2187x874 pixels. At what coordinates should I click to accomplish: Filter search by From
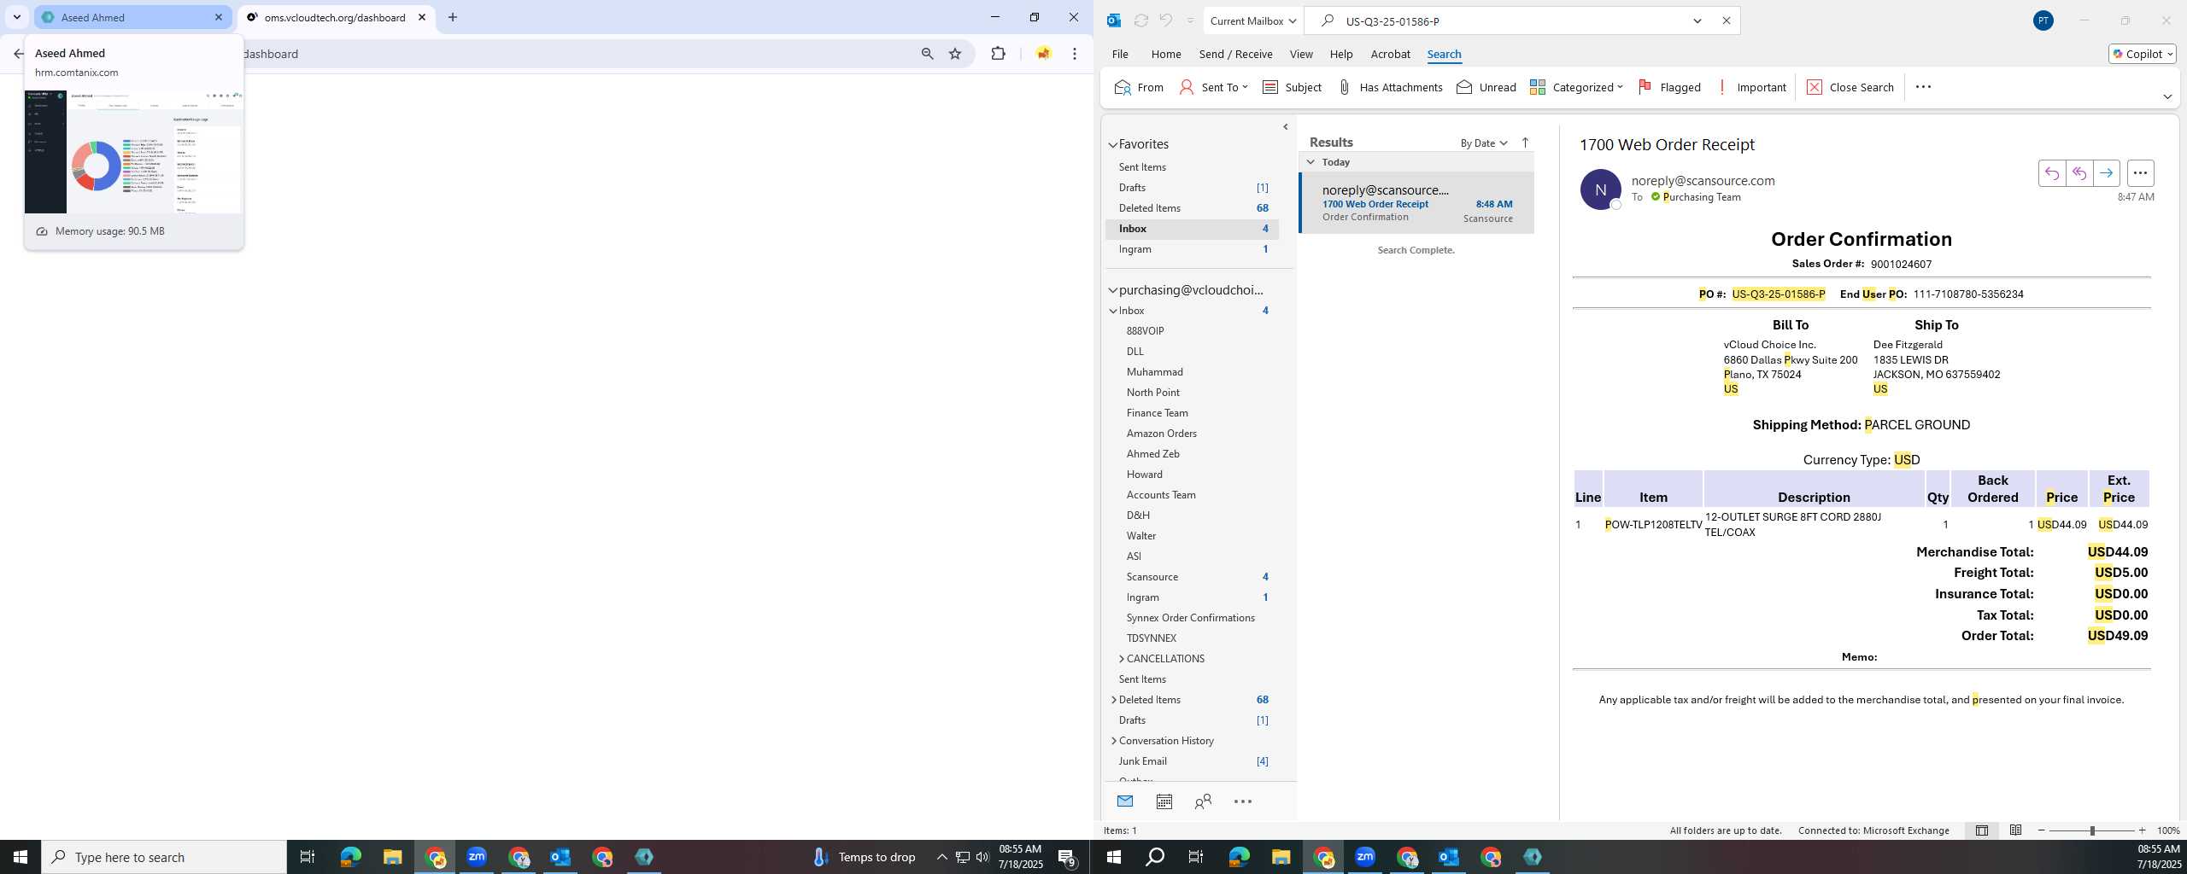(x=1139, y=87)
